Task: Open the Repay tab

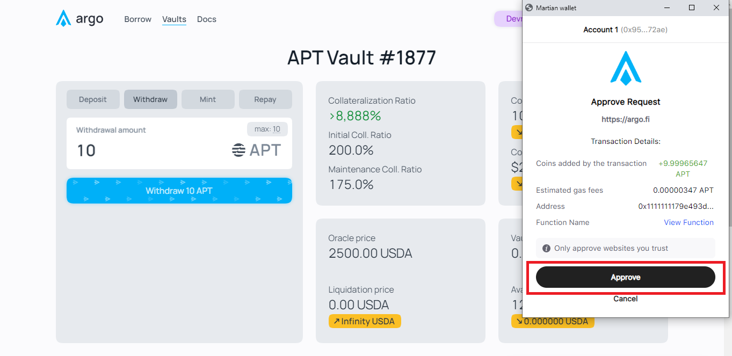Action: (x=265, y=99)
